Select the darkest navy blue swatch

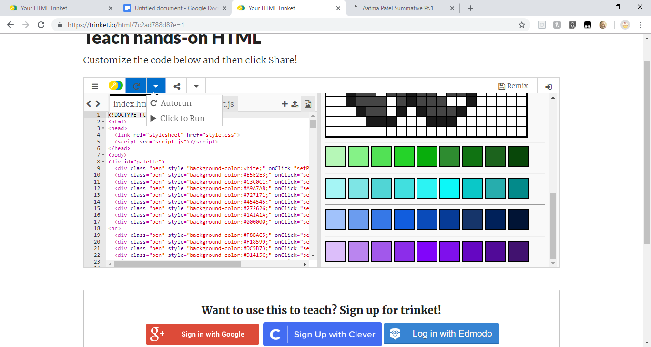[519, 220]
